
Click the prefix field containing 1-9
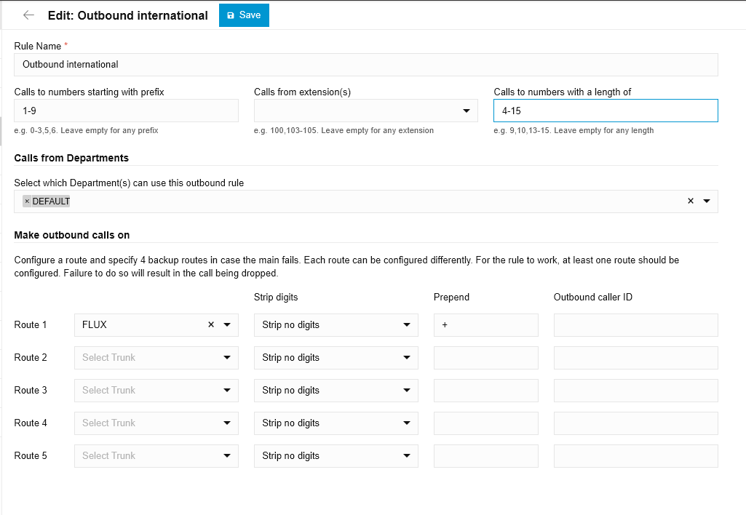pyautogui.click(x=126, y=111)
